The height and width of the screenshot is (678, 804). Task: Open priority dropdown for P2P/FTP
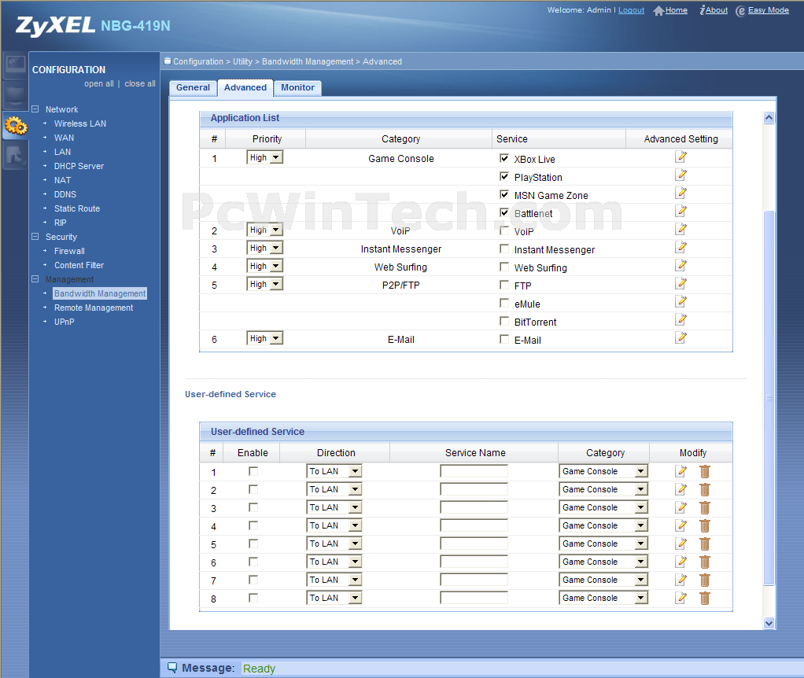tap(264, 284)
